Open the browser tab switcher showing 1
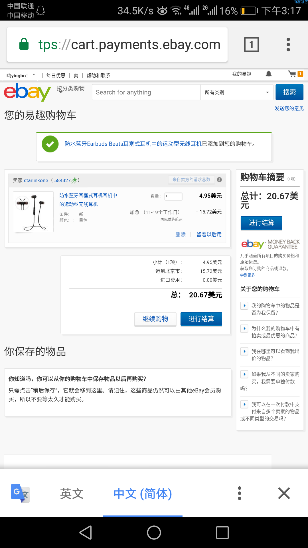Image resolution: width=308 pixels, height=548 pixels. click(x=252, y=45)
